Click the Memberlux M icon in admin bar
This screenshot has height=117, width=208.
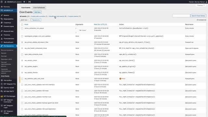click(30, 2)
